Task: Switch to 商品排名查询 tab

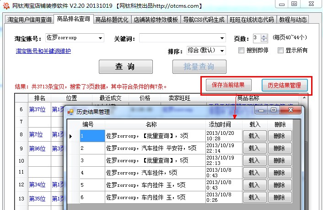Action: [x=74, y=19]
